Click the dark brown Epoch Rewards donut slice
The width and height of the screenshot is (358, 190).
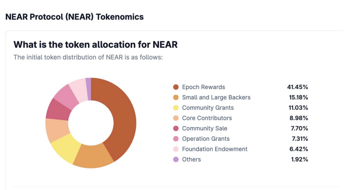[x=122, y=119]
